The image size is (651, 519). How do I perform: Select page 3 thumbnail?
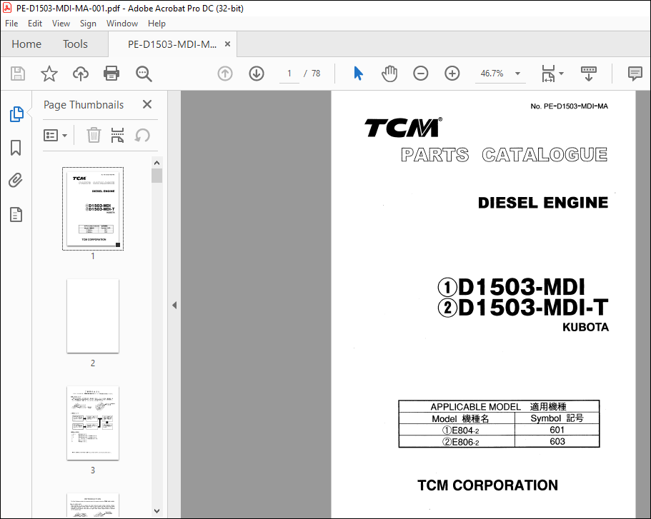point(93,423)
